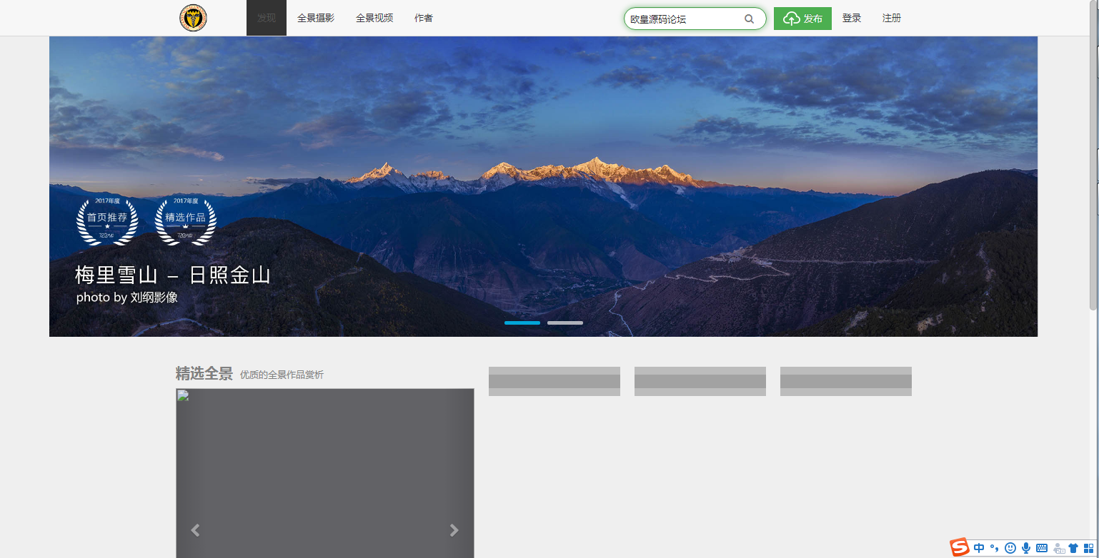Click the site logo at the top
Screen dimensions: 1099x558
click(x=192, y=18)
